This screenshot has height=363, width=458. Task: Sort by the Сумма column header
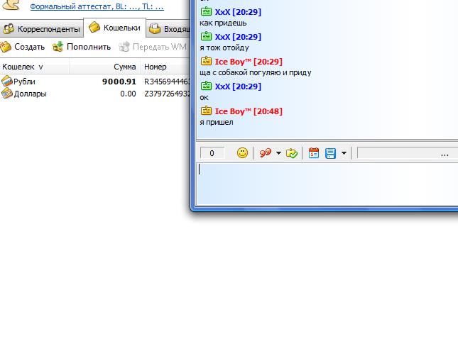pyautogui.click(x=105, y=67)
